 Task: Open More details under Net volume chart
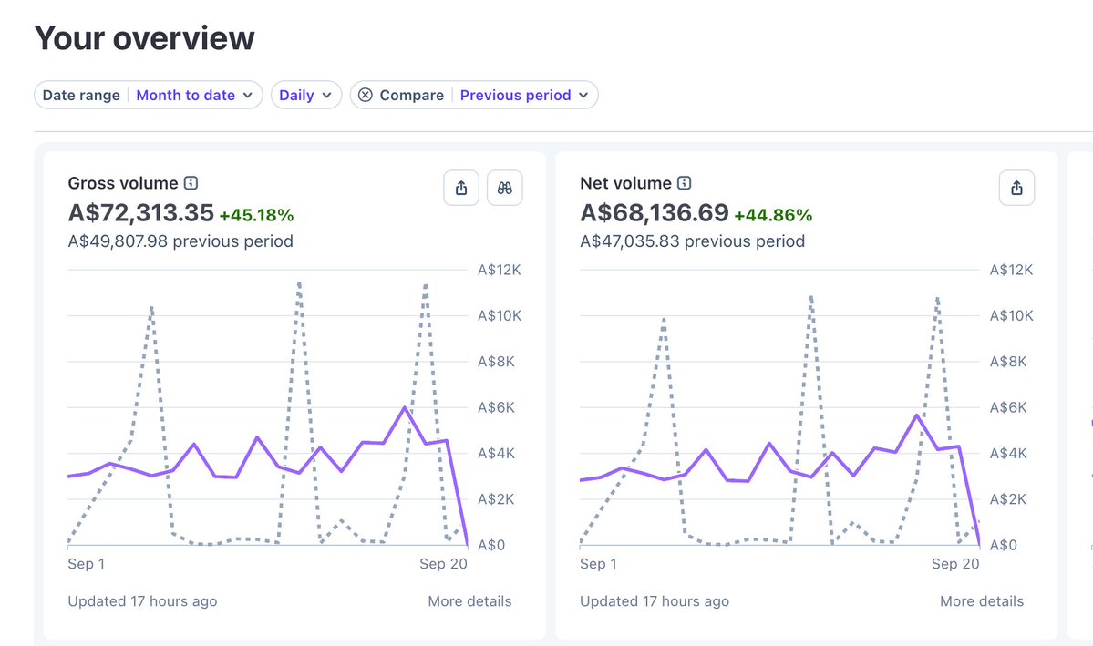click(x=982, y=600)
